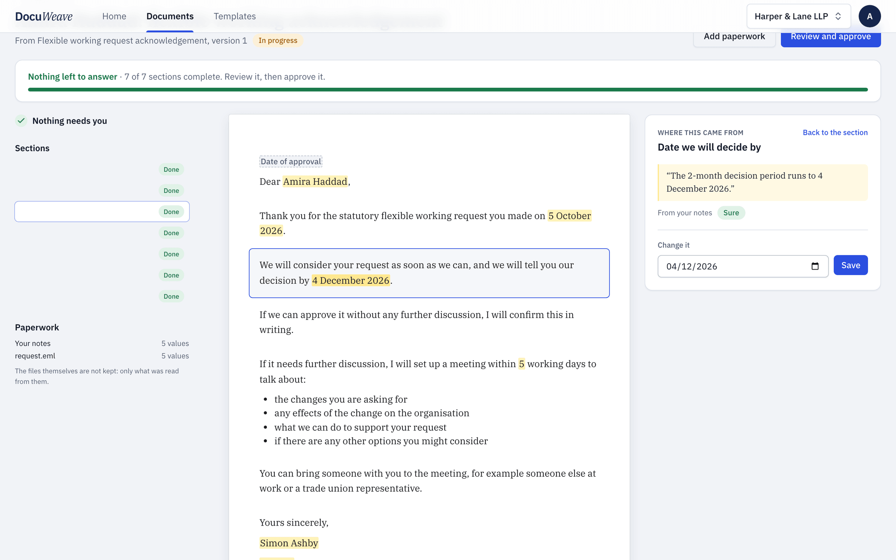Select the Date of approval placeholder
This screenshot has width=896, height=560.
click(x=291, y=161)
